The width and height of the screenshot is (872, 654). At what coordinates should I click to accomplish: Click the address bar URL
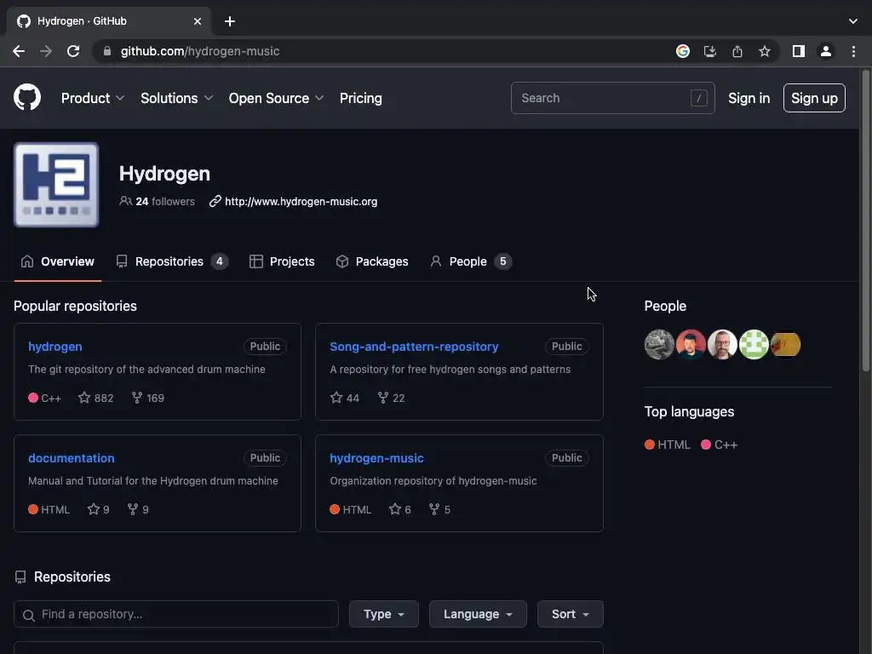pyautogui.click(x=200, y=51)
